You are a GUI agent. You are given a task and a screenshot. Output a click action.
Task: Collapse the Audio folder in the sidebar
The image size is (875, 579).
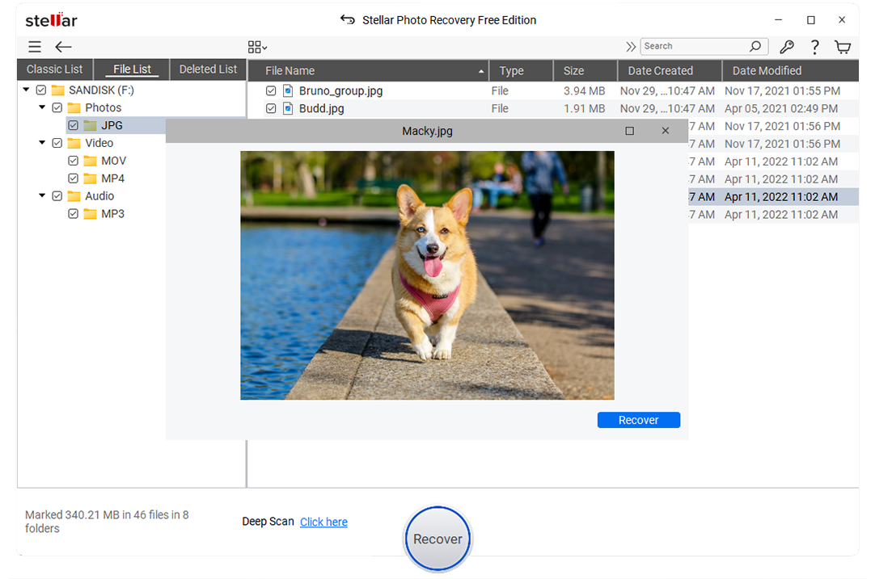[42, 195]
